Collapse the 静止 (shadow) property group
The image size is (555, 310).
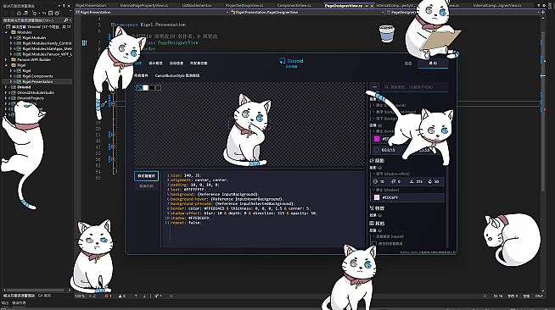coord(373,190)
